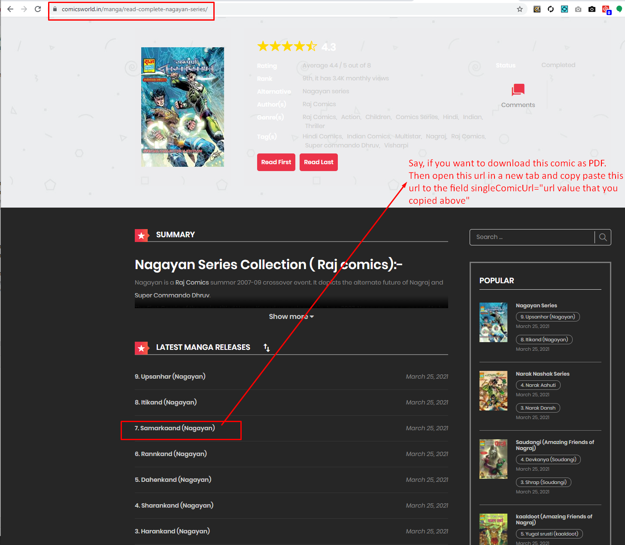This screenshot has height=545, width=625.
Task: Open chapter 7. Samarkaand (Nagayan)
Action: coord(175,428)
